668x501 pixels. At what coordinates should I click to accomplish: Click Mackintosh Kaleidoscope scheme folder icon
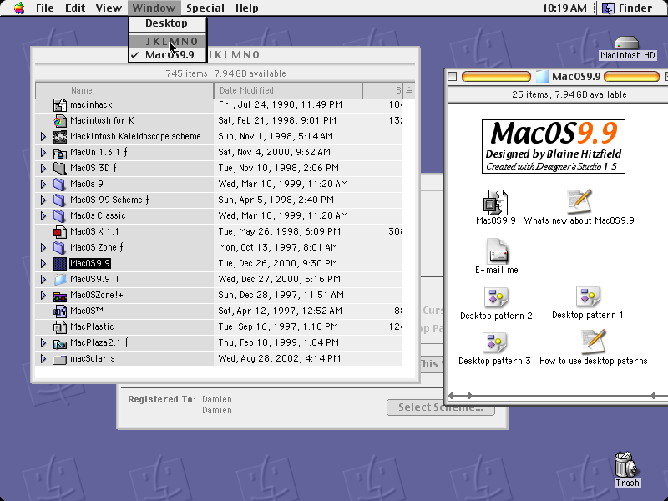pyautogui.click(x=59, y=136)
